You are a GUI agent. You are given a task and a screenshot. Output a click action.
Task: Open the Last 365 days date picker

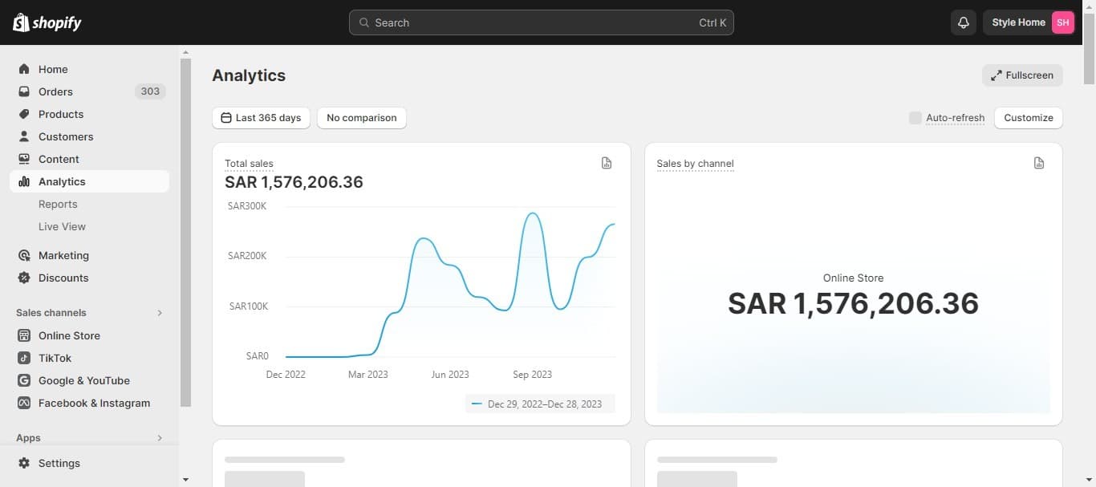261,118
